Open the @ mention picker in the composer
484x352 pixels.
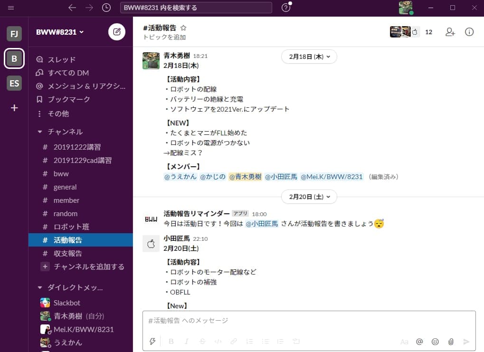tap(419, 342)
